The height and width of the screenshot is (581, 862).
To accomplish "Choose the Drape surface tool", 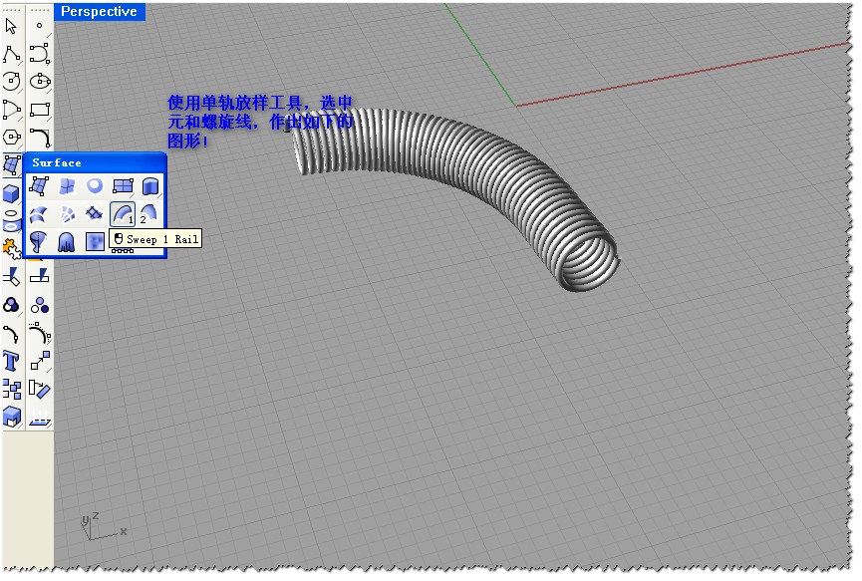I will point(67,242).
